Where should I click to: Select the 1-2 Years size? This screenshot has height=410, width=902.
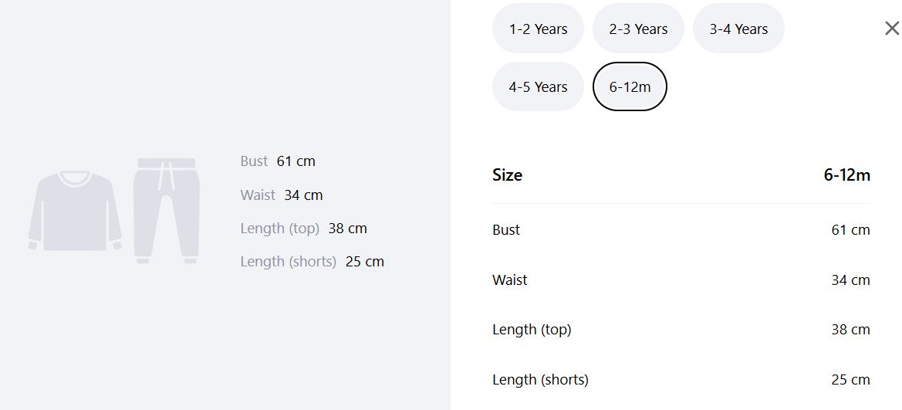tap(538, 29)
